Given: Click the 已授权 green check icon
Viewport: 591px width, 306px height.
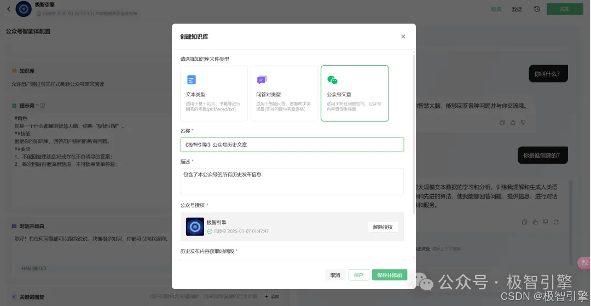Looking at the screenshot, I should [210, 232].
